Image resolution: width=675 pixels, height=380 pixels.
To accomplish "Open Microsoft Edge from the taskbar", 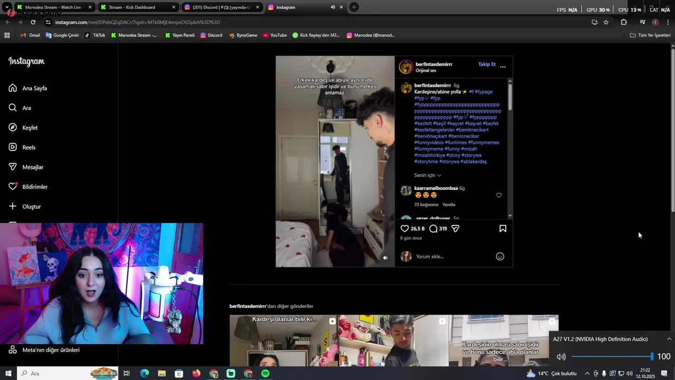I will (x=144, y=374).
